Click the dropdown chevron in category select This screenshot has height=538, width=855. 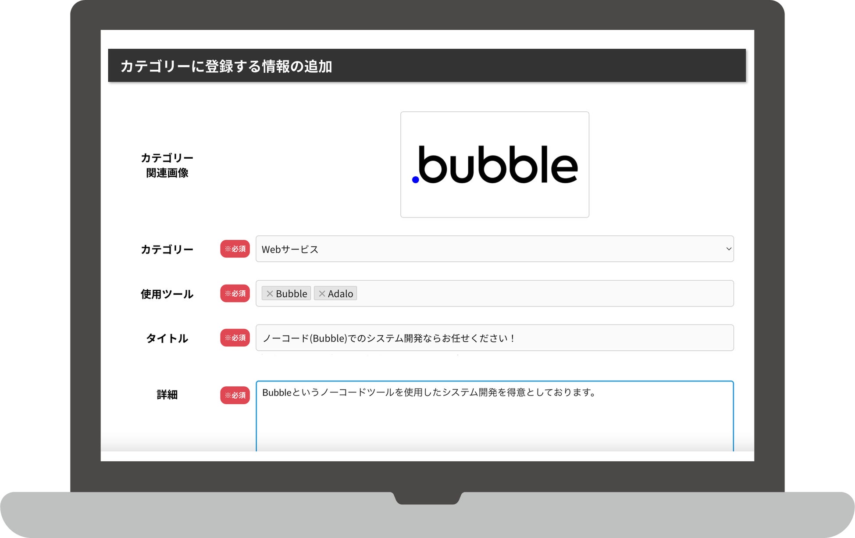tap(728, 249)
